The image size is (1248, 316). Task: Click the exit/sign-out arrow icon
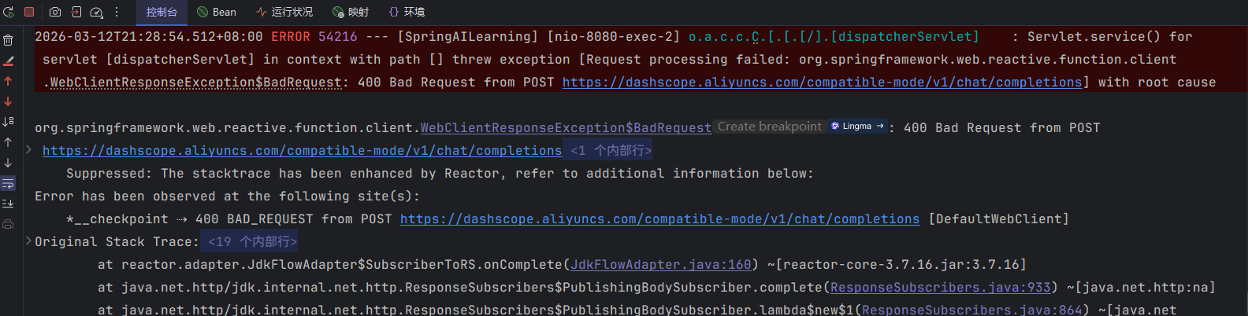click(76, 12)
